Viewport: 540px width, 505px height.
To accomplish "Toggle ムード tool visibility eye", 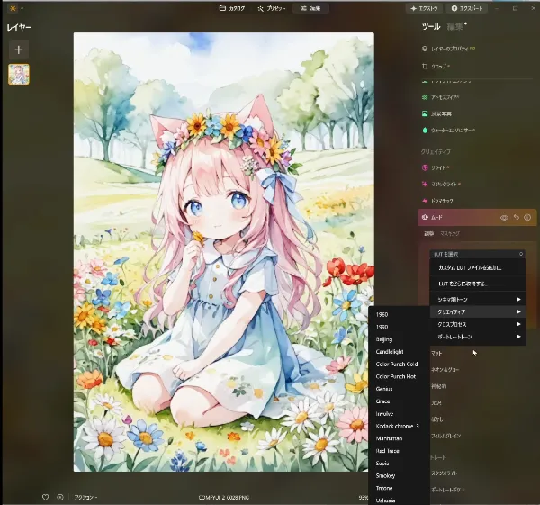I will (x=504, y=217).
